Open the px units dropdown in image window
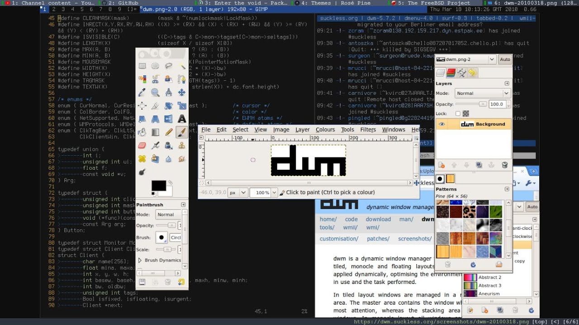579x325 pixels. tap(237, 192)
